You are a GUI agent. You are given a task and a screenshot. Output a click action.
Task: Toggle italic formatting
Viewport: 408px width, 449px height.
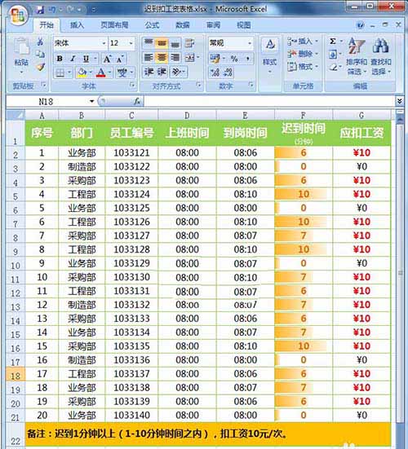[73, 59]
